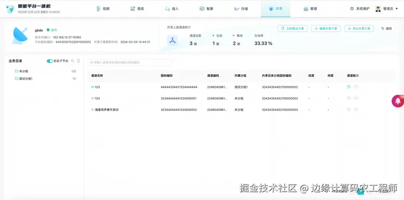404x200 pixels.
Task: Go to the 存储 tab
Action: 241,9
